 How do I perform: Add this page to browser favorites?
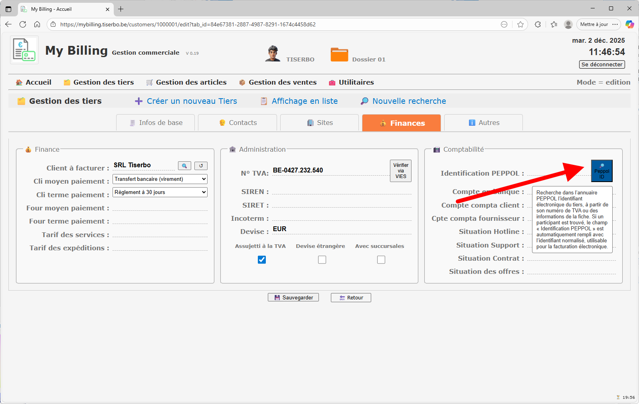tap(520, 24)
